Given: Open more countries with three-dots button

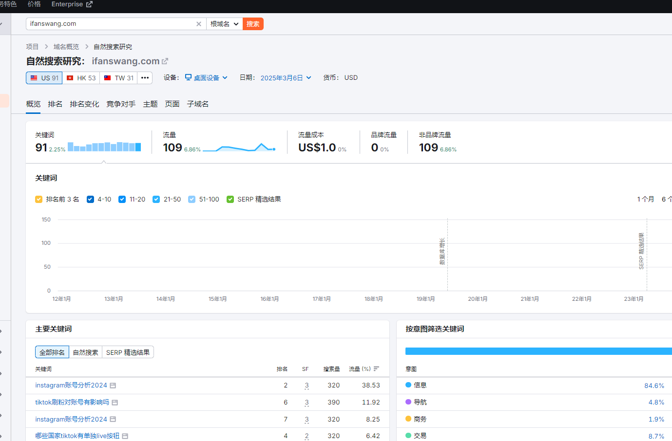Looking at the screenshot, I should 145,78.
